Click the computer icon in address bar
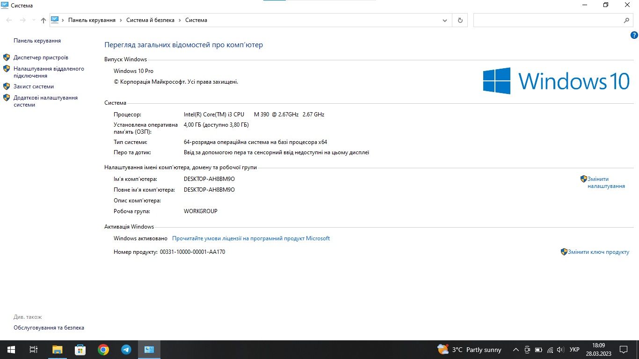Screen dimensions: 639x359 55,20
